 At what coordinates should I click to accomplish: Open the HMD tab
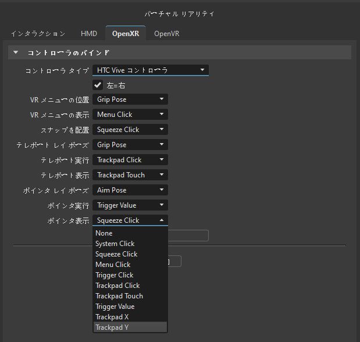pyautogui.click(x=89, y=34)
